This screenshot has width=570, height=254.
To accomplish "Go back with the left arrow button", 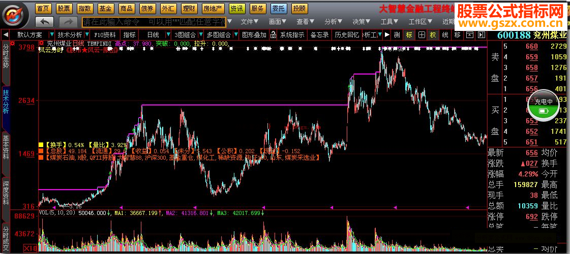I will (45, 21).
